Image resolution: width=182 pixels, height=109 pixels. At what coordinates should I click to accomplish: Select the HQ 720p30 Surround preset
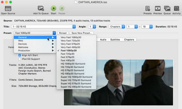coord(76,67)
